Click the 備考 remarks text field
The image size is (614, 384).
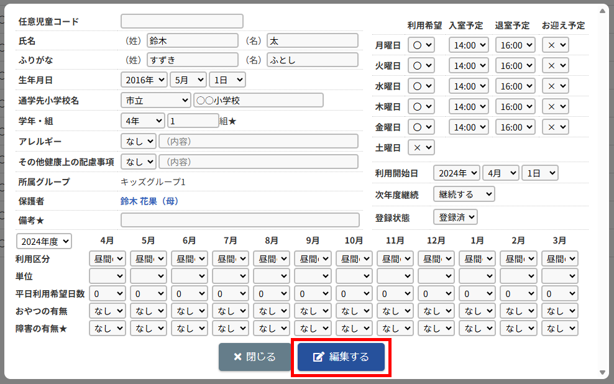click(240, 220)
